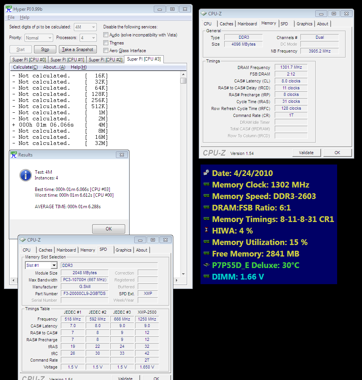This screenshot has width=362, height=380.
Task: Open the Processors dropdown
Action: 88,38
